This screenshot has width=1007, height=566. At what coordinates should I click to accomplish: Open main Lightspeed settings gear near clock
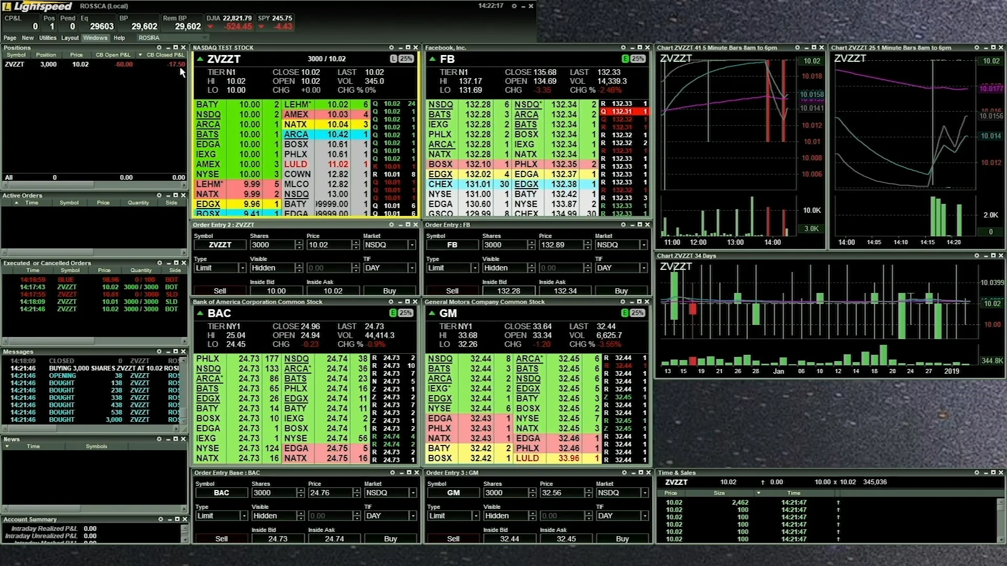tap(514, 6)
